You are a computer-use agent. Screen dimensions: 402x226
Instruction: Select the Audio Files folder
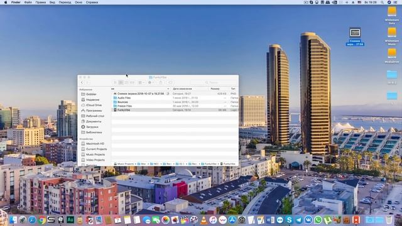click(x=175, y=98)
